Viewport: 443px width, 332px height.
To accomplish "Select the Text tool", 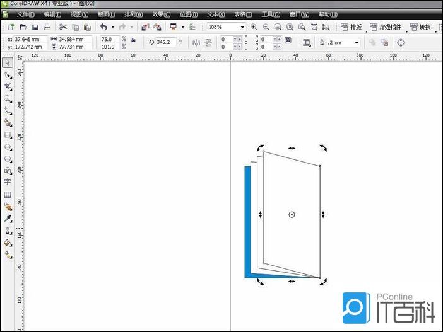I will (8, 182).
